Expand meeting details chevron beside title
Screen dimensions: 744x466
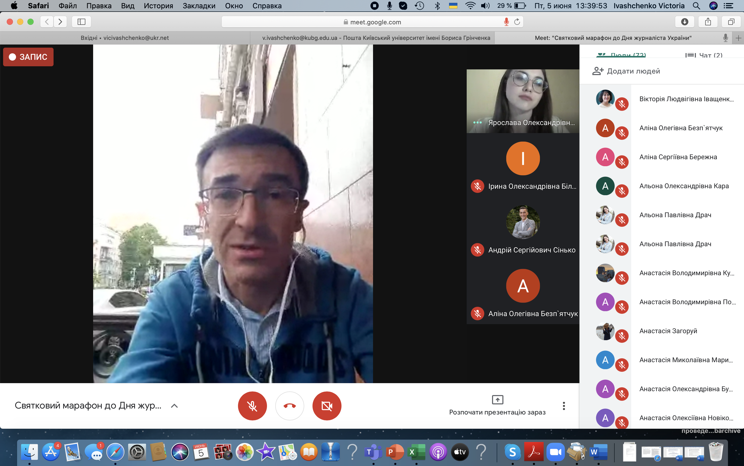tap(174, 406)
